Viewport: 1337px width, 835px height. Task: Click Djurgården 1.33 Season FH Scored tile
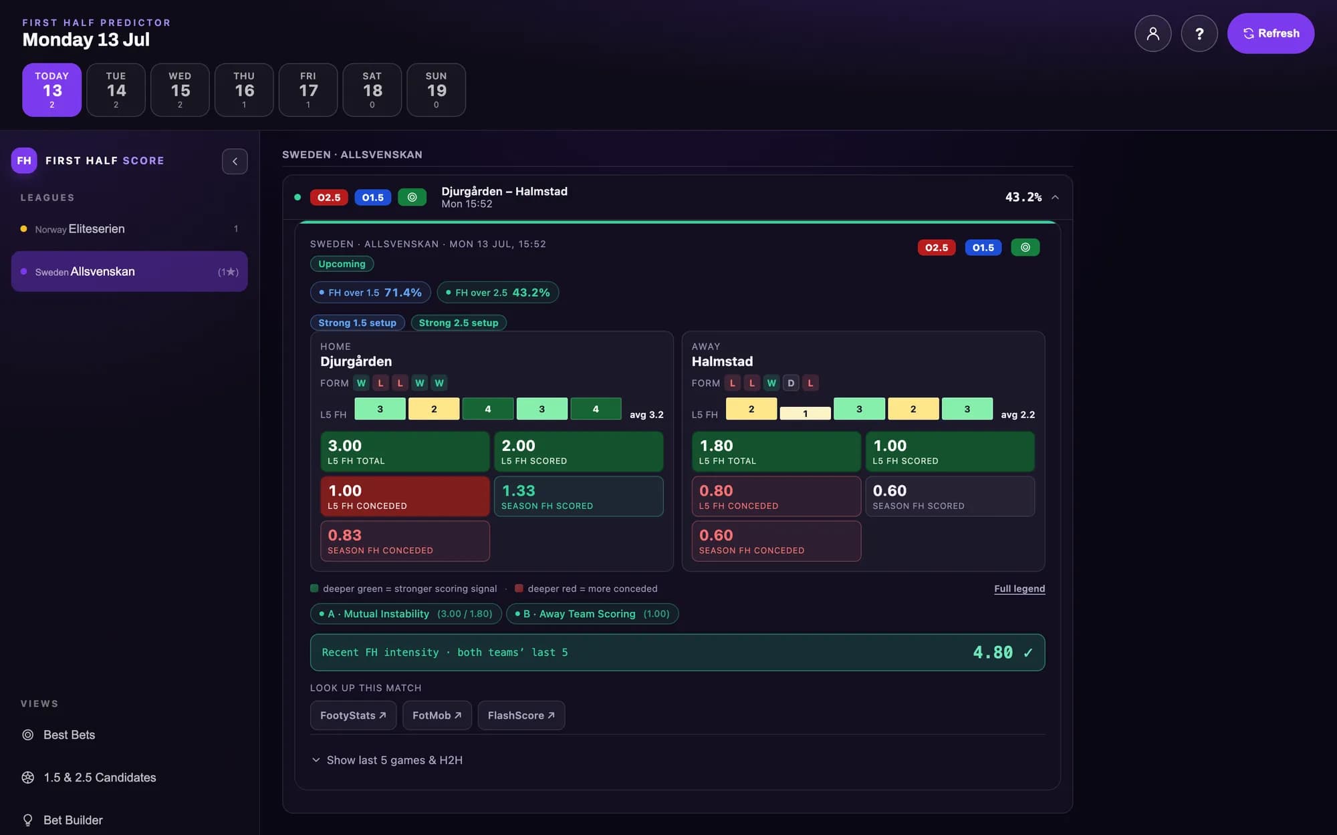click(579, 496)
